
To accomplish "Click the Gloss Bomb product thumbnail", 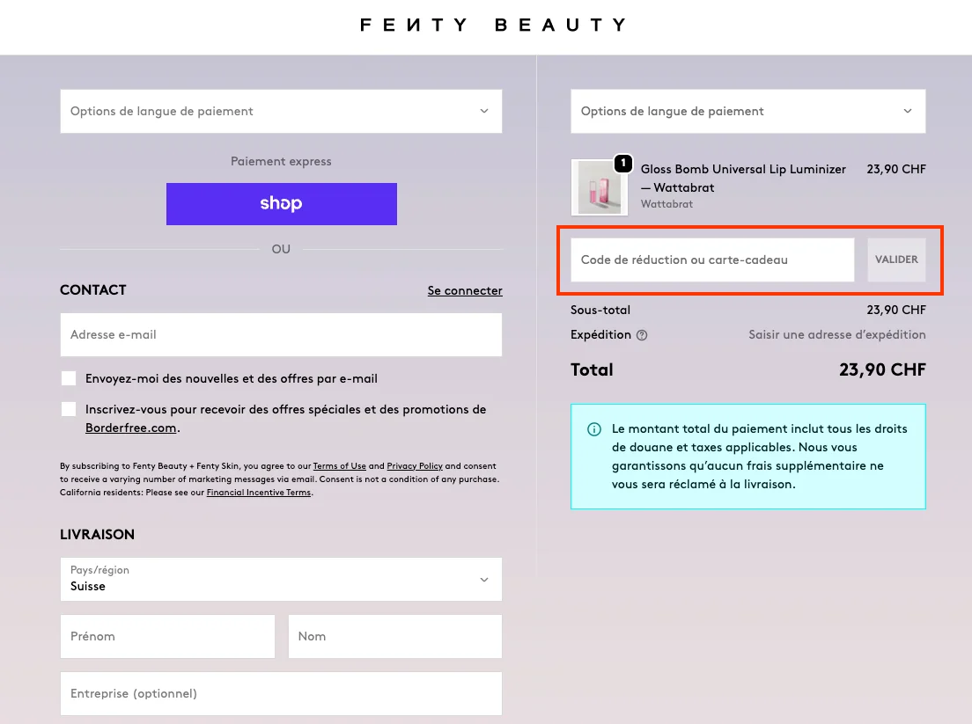I will (600, 186).
